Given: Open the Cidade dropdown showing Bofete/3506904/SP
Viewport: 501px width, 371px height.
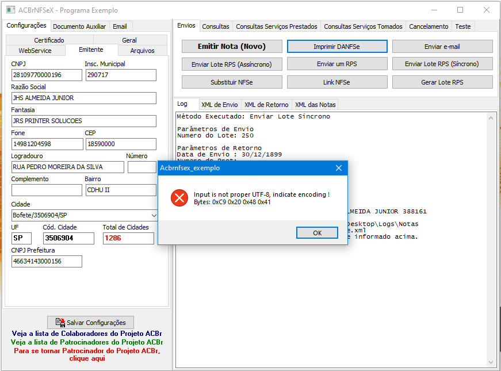Looking at the screenshot, I should pyautogui.click(x=154, y=215).
